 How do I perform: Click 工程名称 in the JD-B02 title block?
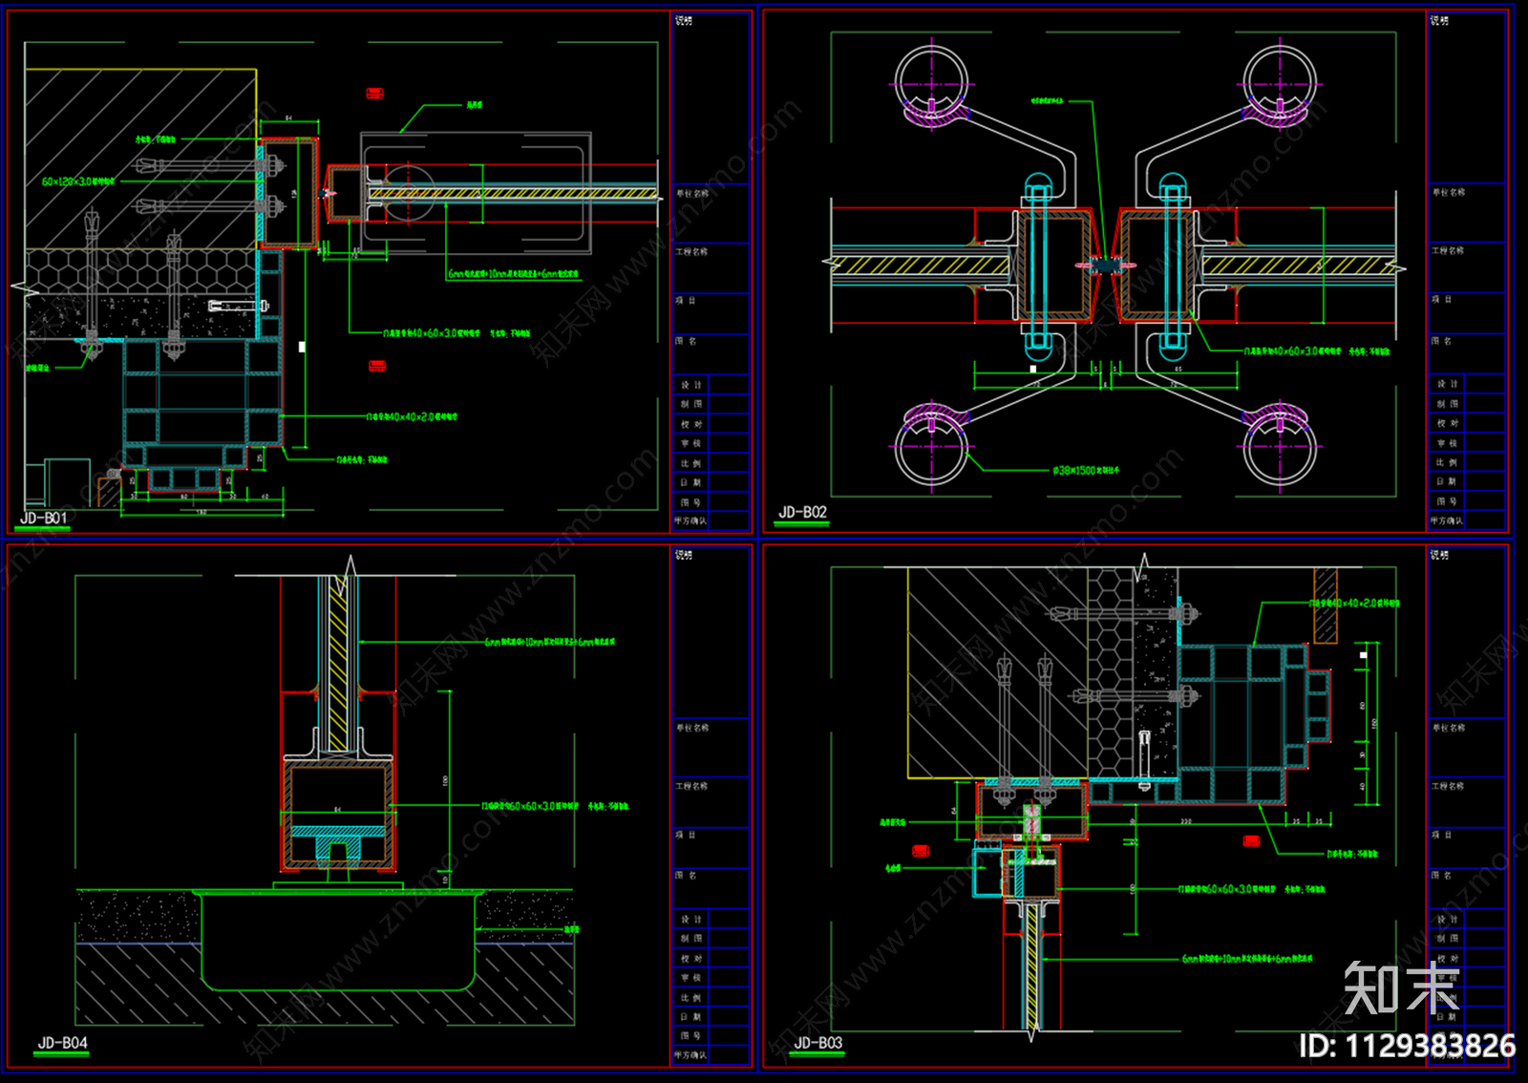[1448, 251]
